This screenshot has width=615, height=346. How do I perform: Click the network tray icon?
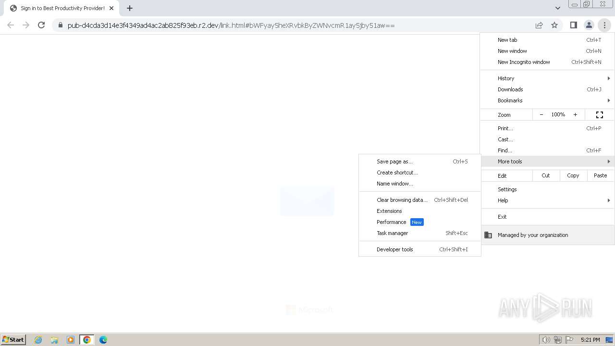(558, 340)
